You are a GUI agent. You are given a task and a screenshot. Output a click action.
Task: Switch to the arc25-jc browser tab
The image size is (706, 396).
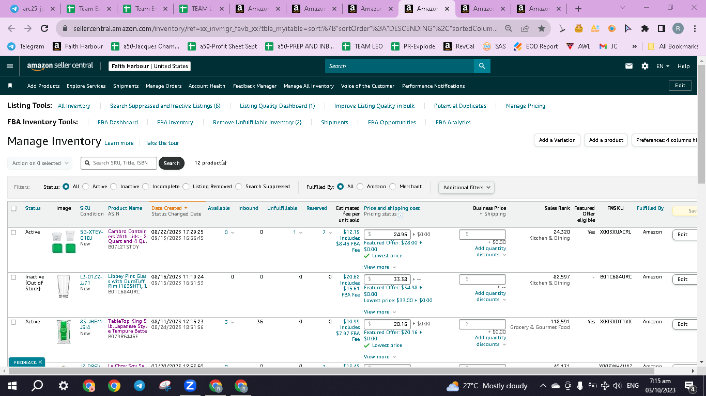32,9
